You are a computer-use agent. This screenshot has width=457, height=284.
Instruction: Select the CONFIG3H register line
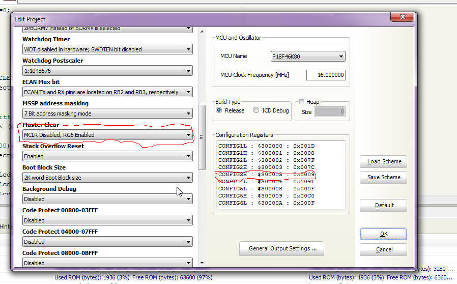coord(266,175)
